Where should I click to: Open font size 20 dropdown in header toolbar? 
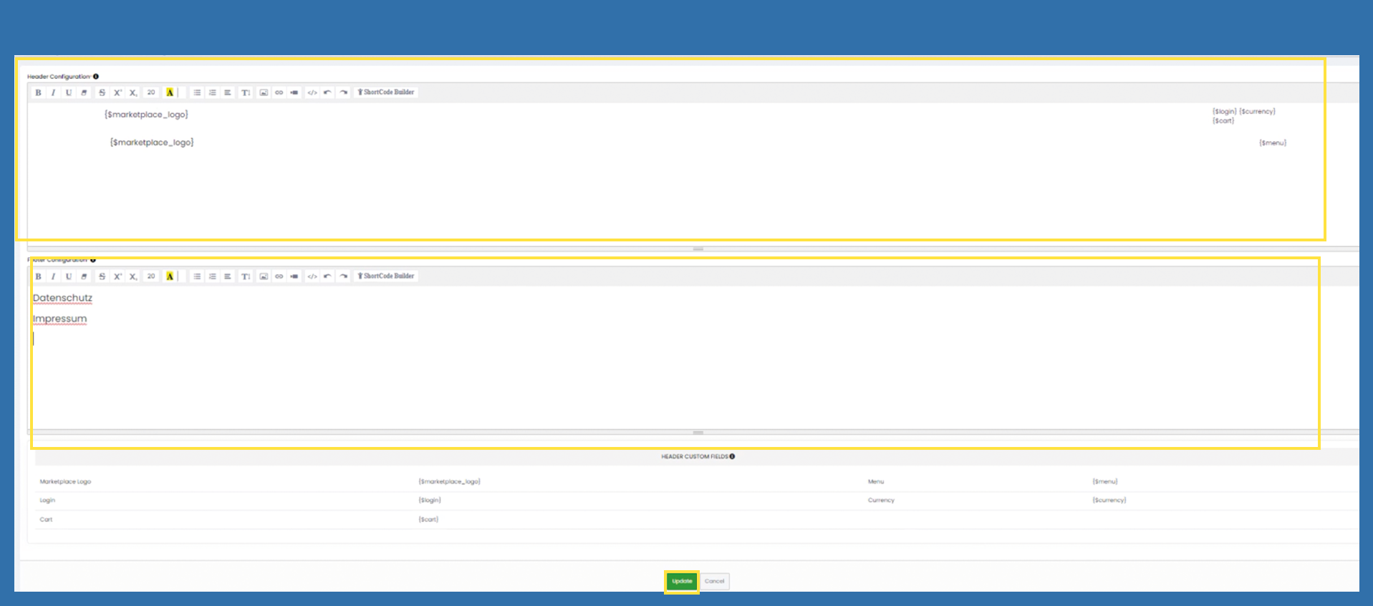151,92
